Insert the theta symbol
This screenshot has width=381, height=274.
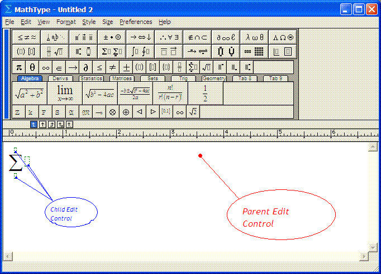32,67
